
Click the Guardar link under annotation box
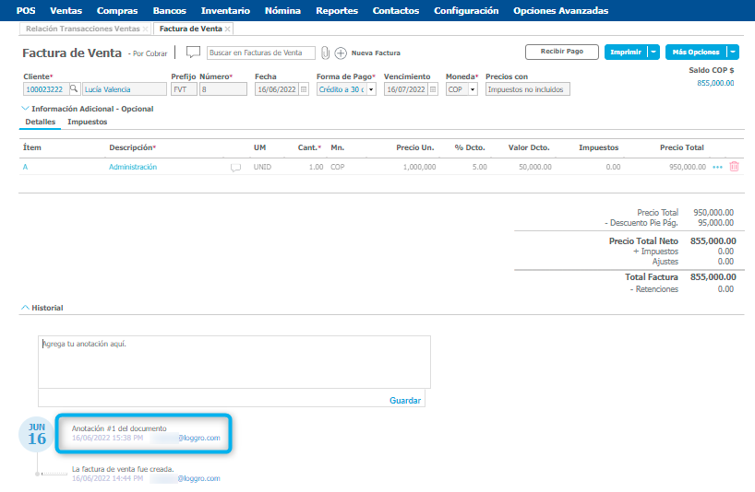click(x=404, y=400)
